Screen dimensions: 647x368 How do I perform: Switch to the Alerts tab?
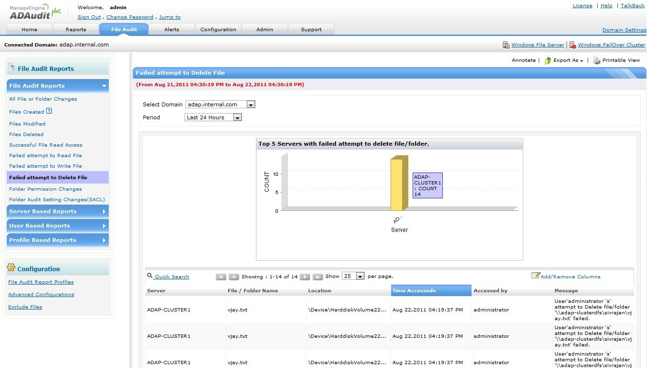172,29
